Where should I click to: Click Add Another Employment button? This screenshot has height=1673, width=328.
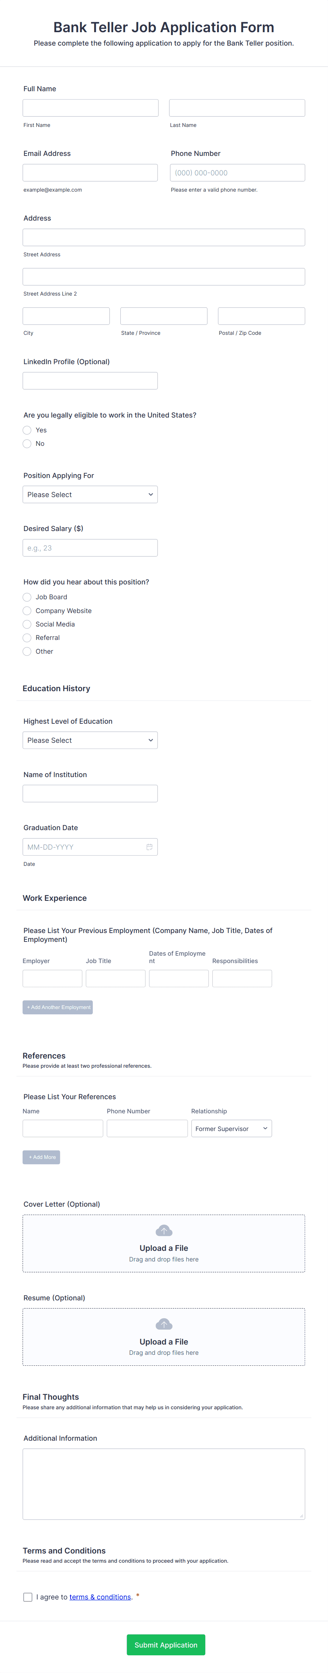click(58, 1007)
